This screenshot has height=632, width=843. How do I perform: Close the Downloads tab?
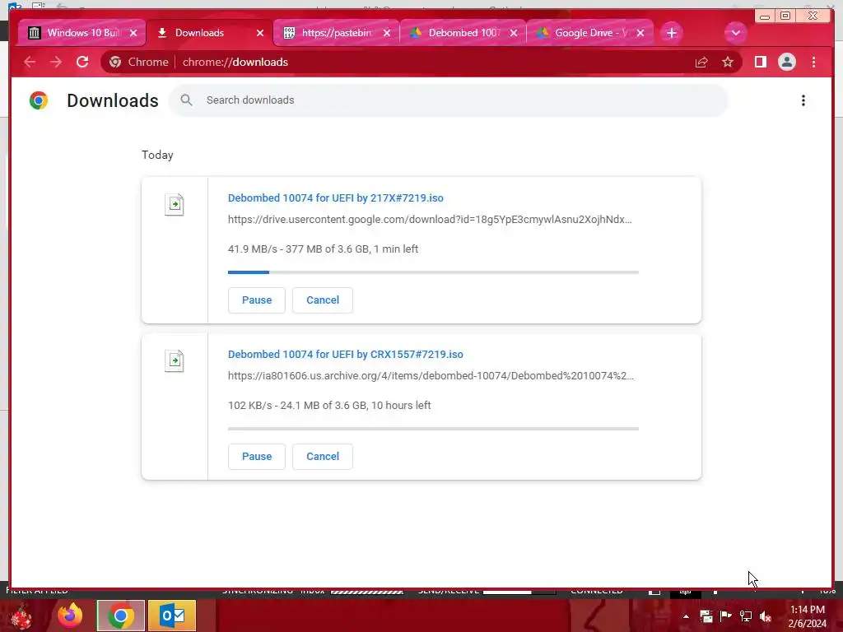[x=260, y=33]
